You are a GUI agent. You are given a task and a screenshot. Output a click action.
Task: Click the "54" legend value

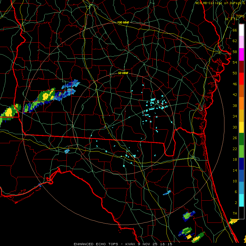235,62
